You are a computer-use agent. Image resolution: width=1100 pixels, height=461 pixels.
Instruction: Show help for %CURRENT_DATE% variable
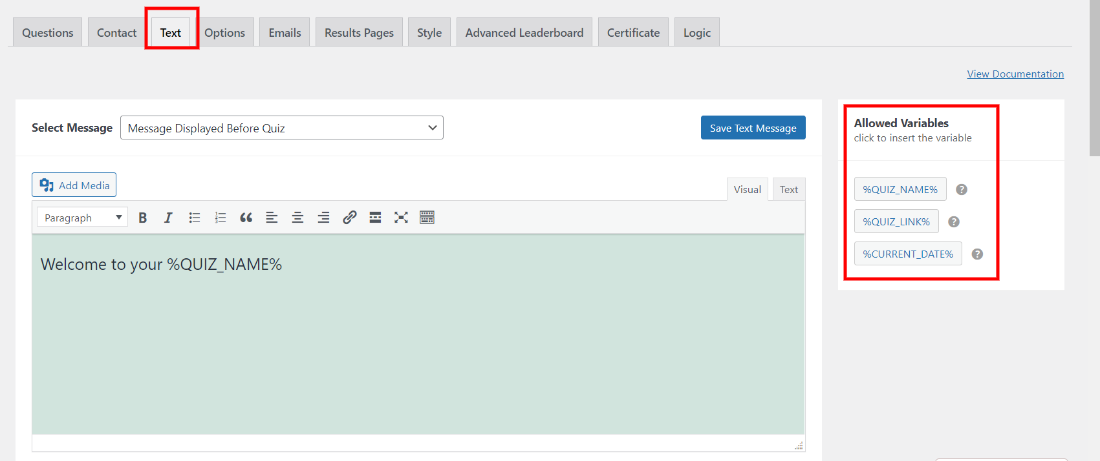(977, 254)
